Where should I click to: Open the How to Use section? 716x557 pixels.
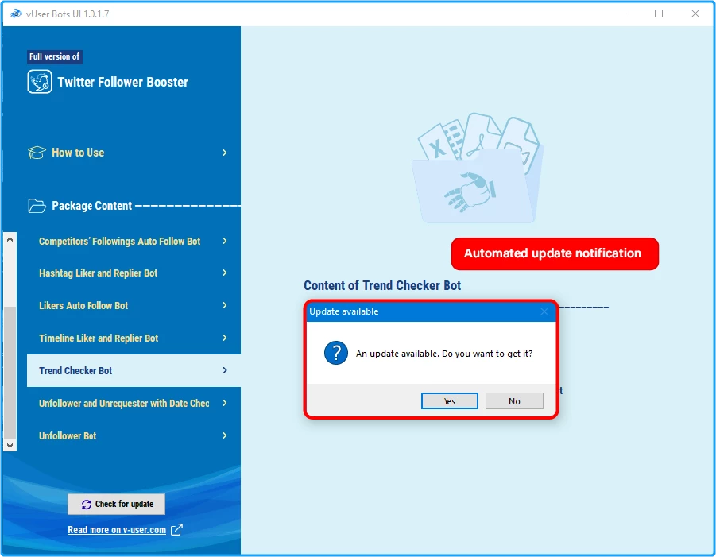pyautogui.click(x=128, y=153)
